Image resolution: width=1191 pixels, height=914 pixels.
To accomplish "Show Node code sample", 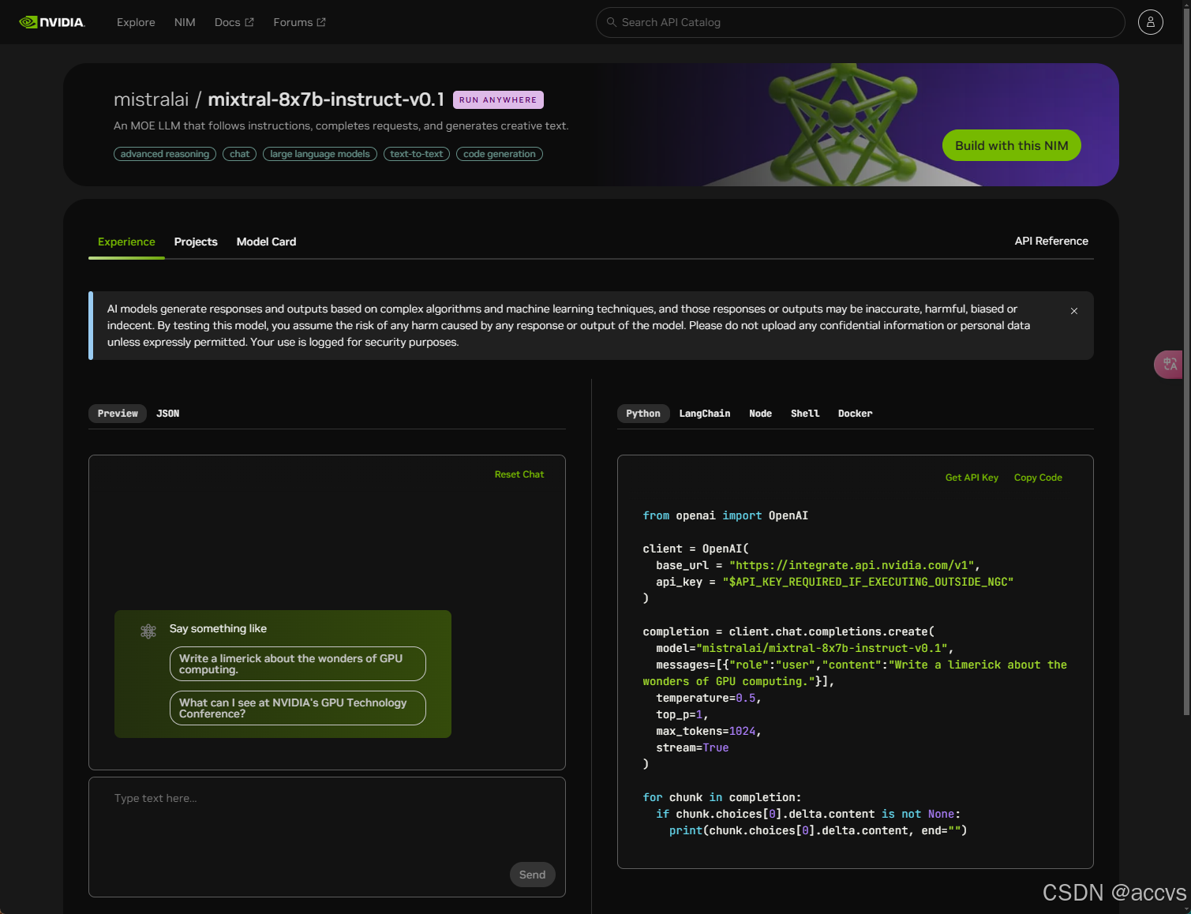I will [761, 414].
